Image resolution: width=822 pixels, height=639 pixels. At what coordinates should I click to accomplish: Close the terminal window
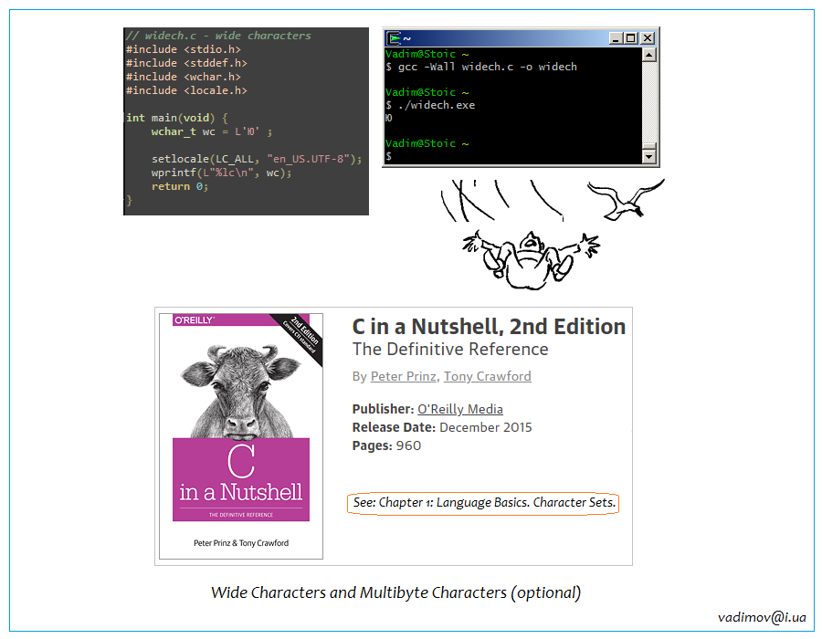[648, 38]
